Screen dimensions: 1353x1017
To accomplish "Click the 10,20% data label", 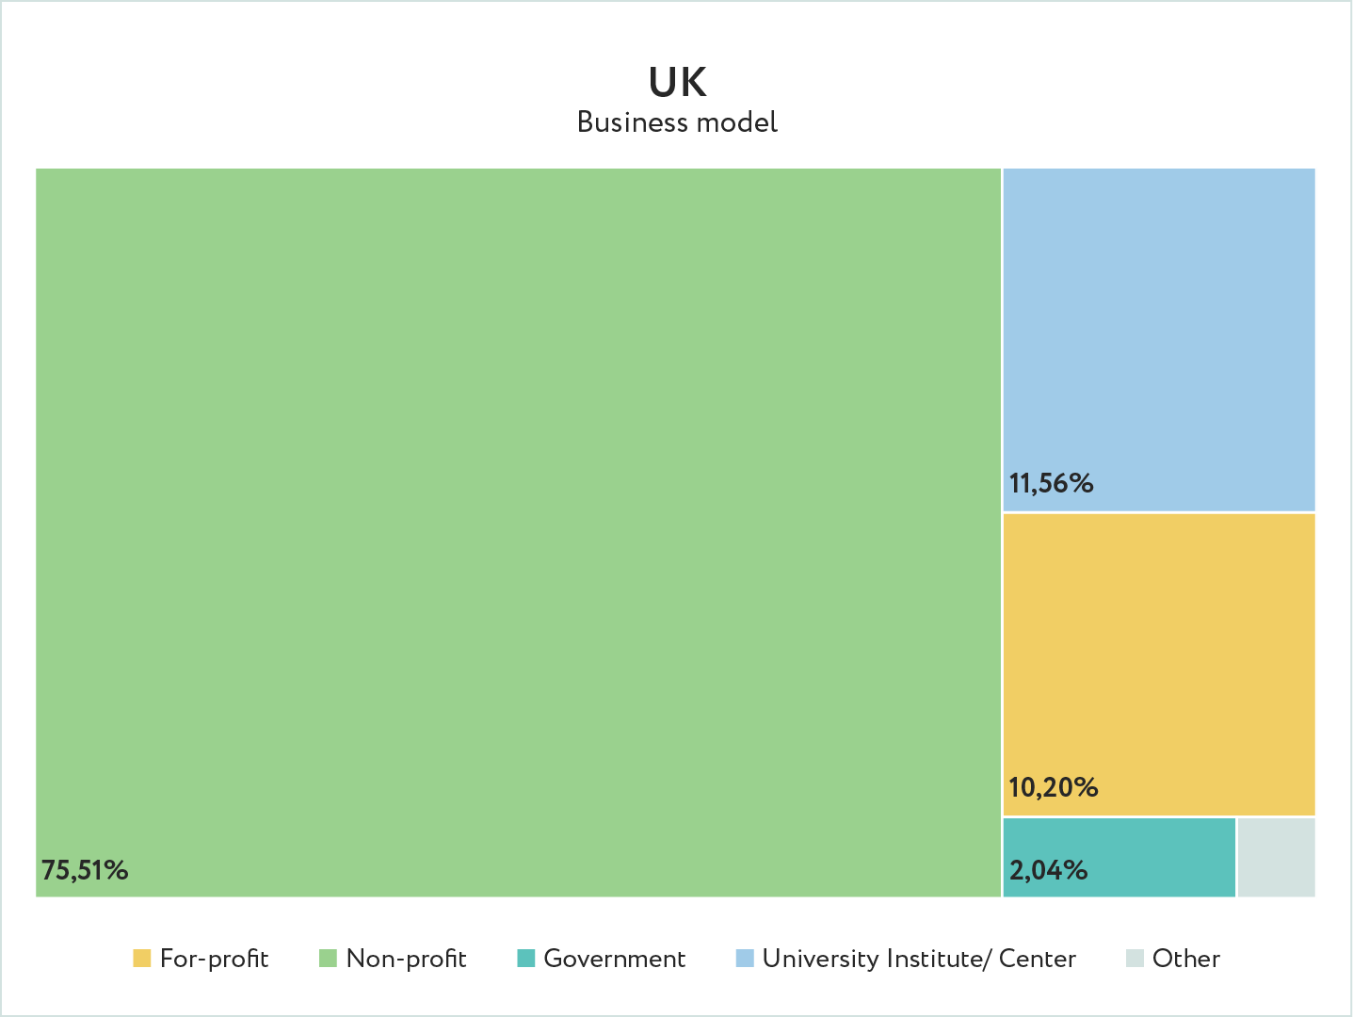I will pos(1053,787).
